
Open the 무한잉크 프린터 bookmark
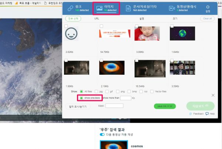pos(53,3)
